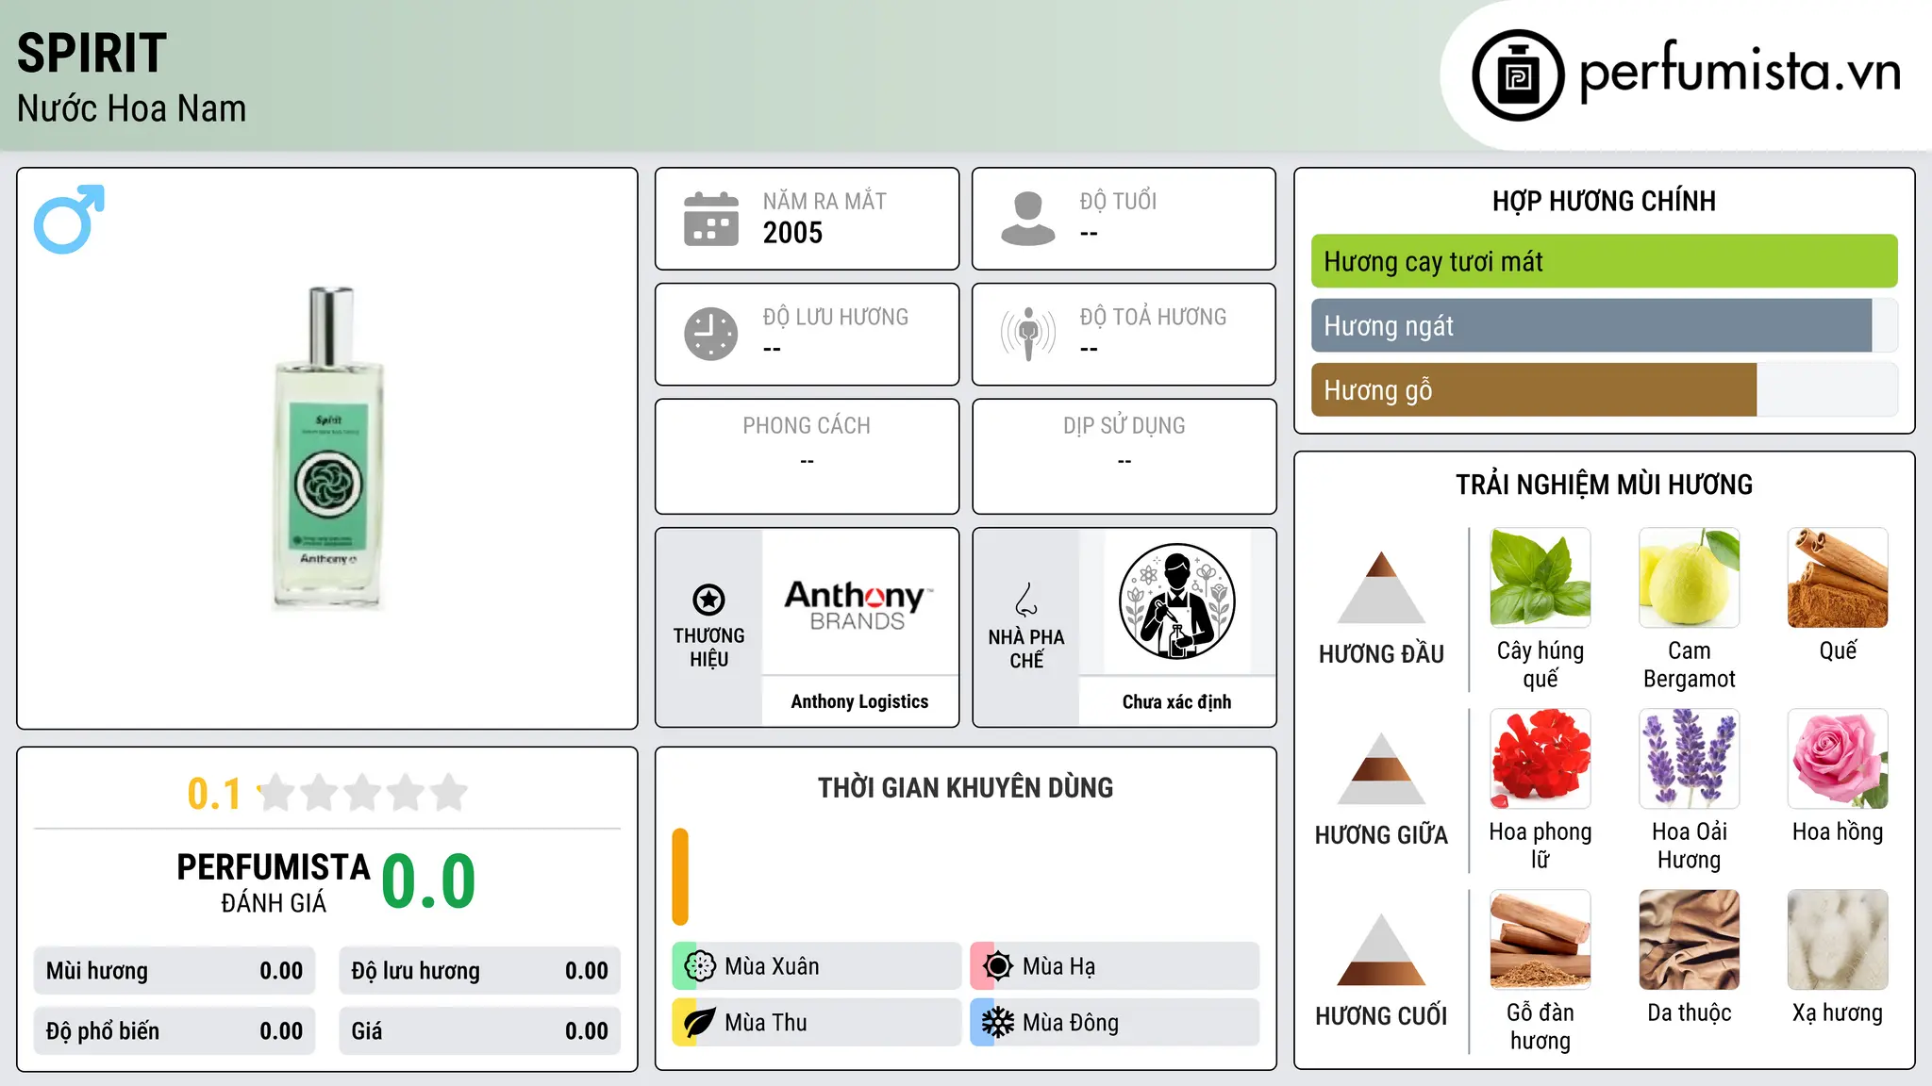Click the middle notes pyramid icon
This screenshot has height=1086, width=1932.
(1381, 768)
